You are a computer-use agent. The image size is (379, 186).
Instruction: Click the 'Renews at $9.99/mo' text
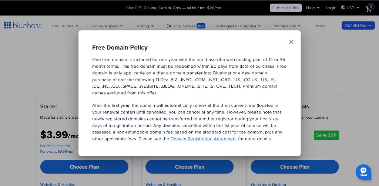tap(56, 152)
